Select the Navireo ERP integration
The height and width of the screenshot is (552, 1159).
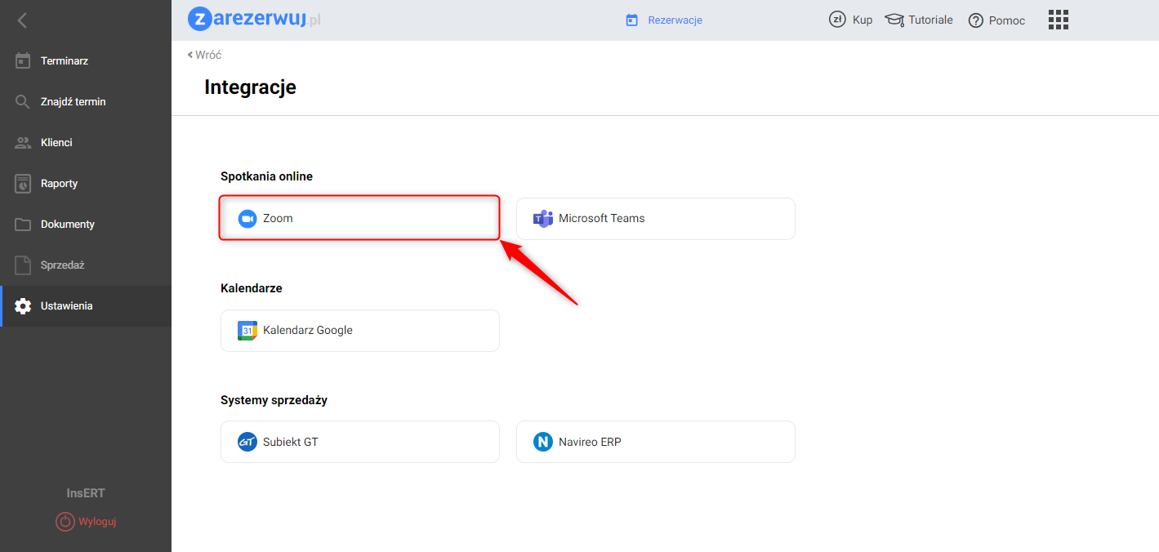click(655, 442)
